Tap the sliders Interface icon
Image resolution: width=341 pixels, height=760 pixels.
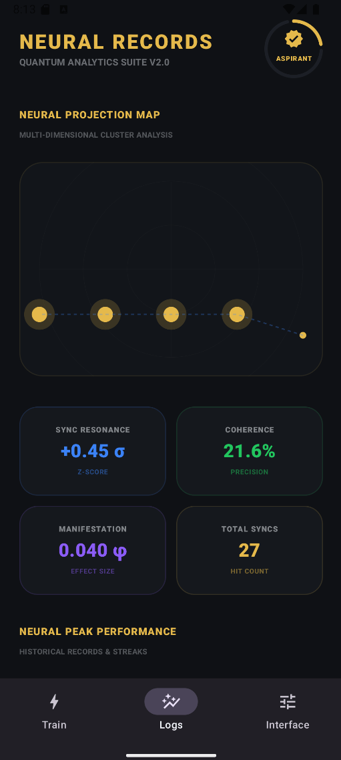coord(288,701)
